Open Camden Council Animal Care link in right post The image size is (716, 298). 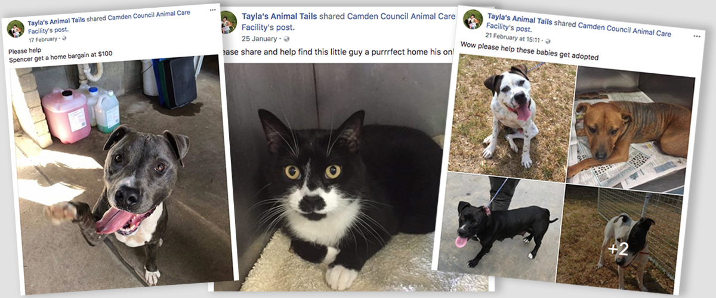(625, 28)
